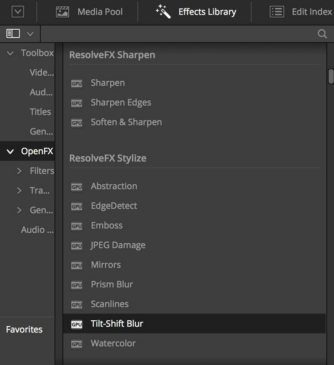Select the Prism Blur effect
Screen dimensions: 334x365
(112, 284)
